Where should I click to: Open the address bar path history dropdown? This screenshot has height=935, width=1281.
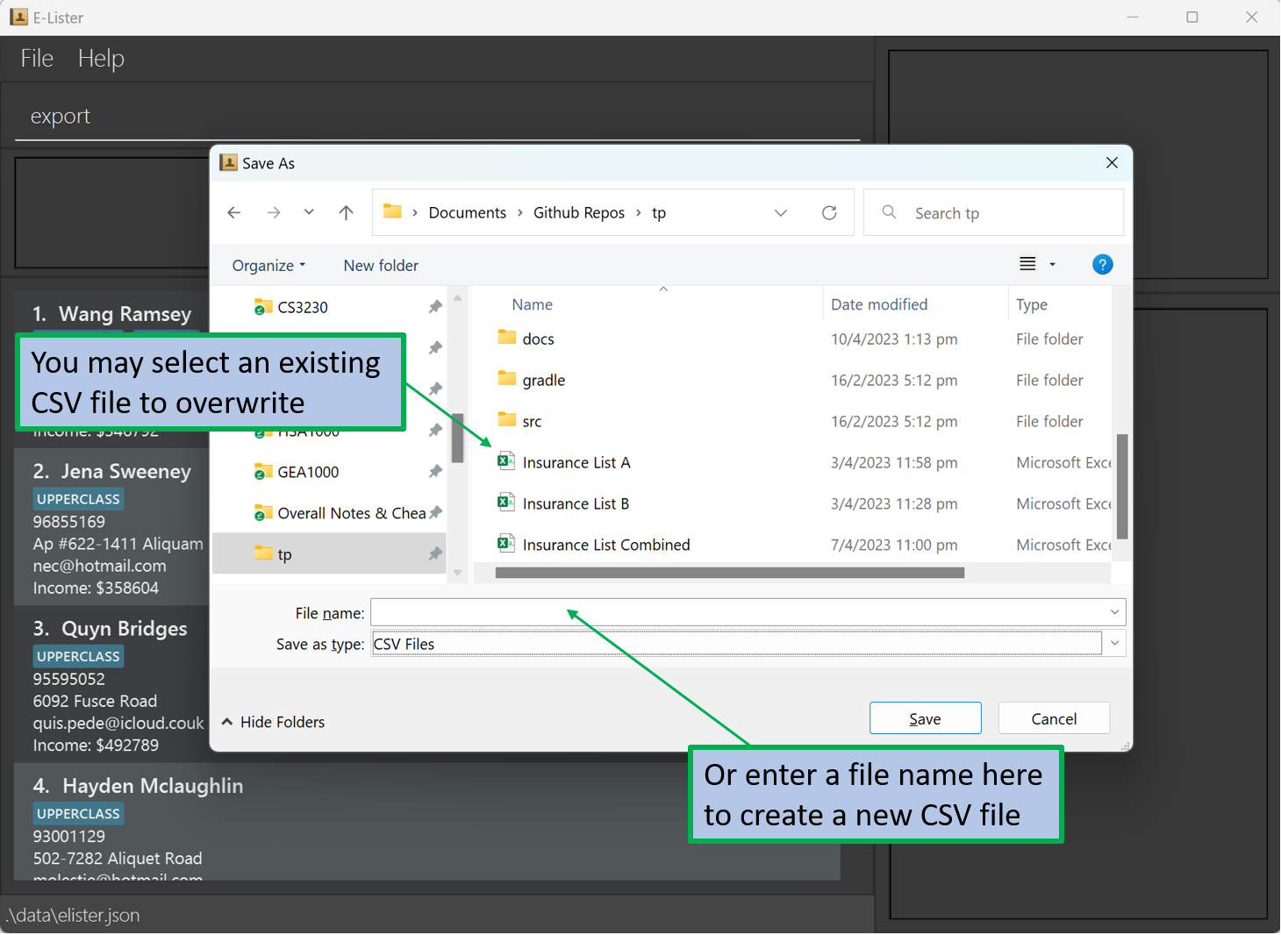[781, 212]
